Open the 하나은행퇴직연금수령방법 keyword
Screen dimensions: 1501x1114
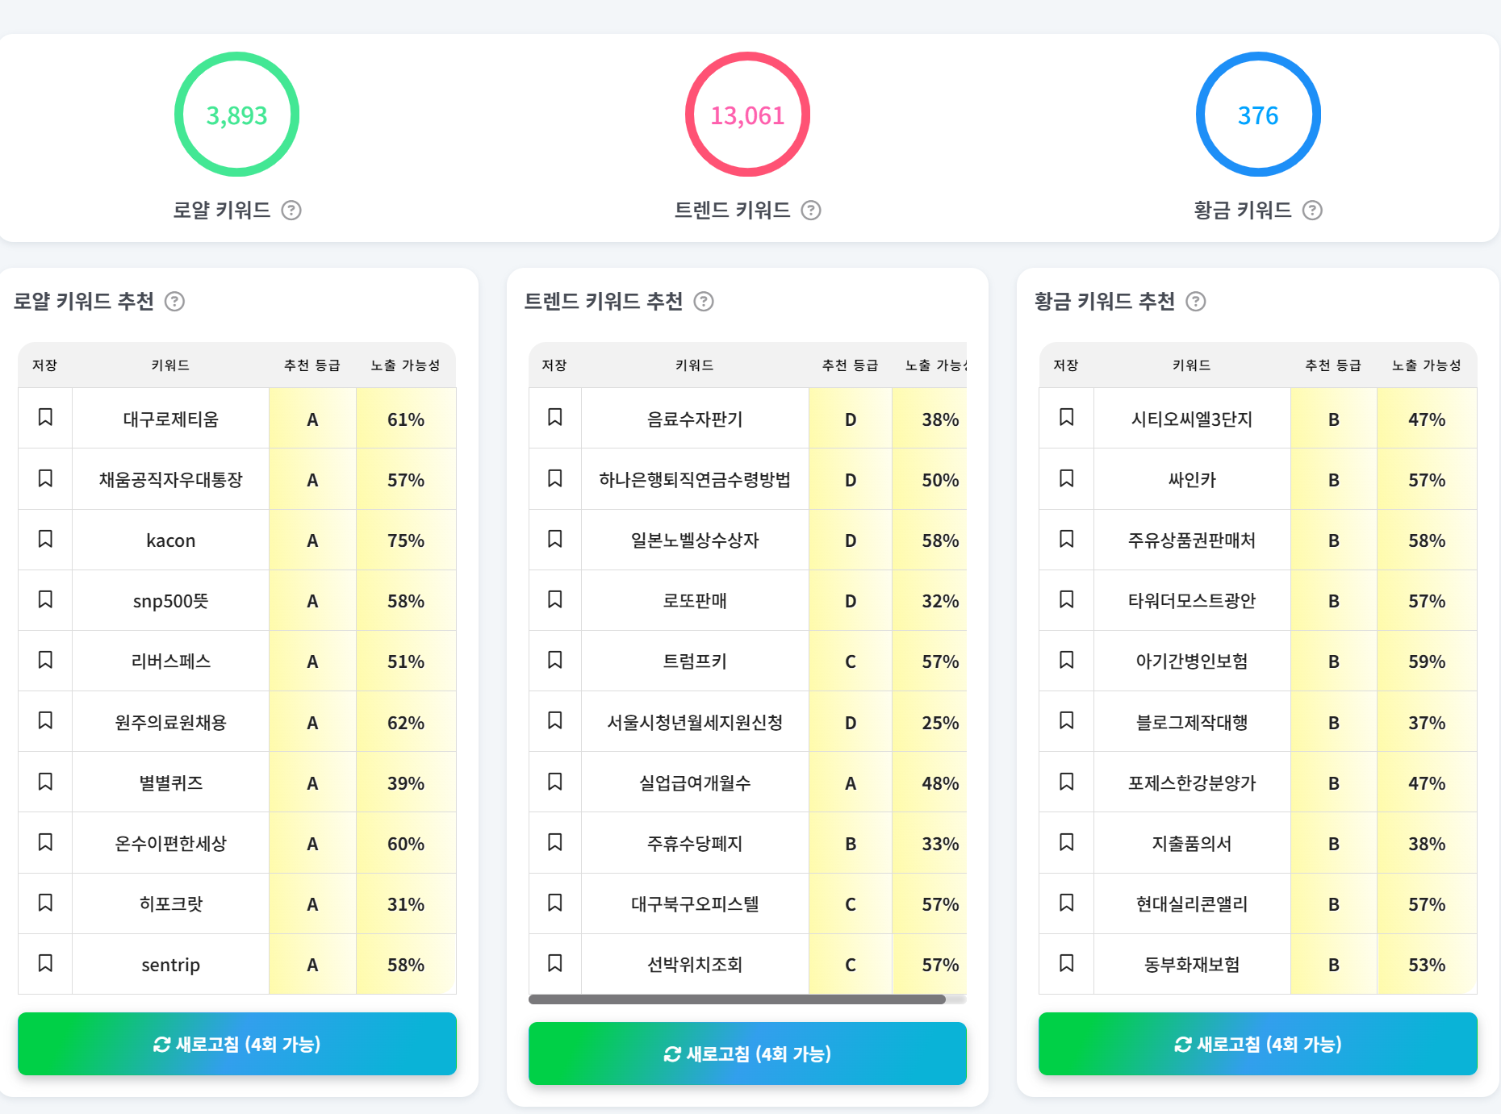click(x=695, y=480)
